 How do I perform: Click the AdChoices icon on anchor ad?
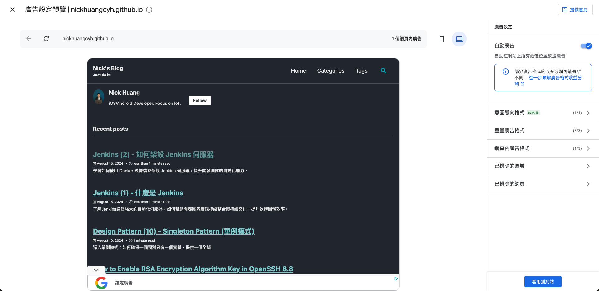tap(396, 279)
